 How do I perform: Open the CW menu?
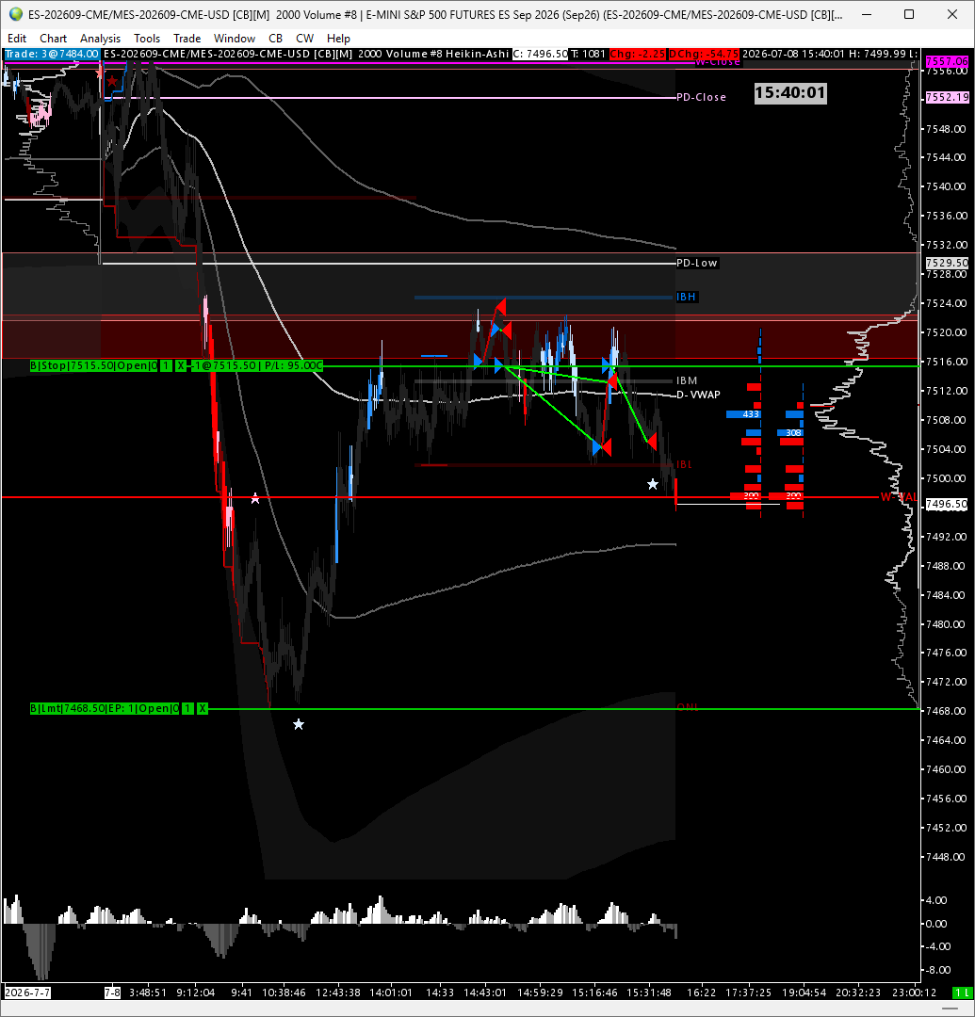304,39
